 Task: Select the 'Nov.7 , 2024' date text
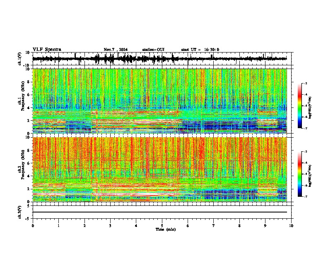[x=116, y=50]
